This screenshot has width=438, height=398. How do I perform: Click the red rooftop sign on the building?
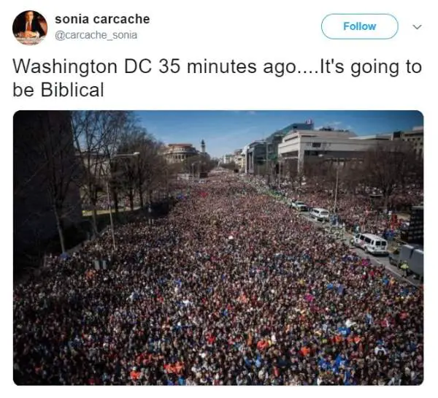point(309,121)
